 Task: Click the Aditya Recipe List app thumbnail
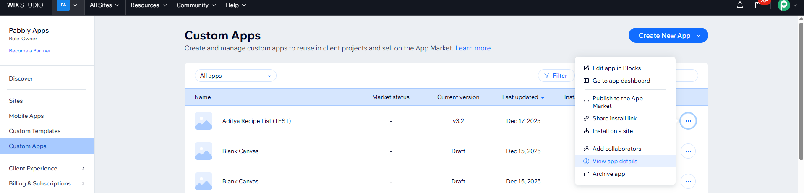(204, 121)
